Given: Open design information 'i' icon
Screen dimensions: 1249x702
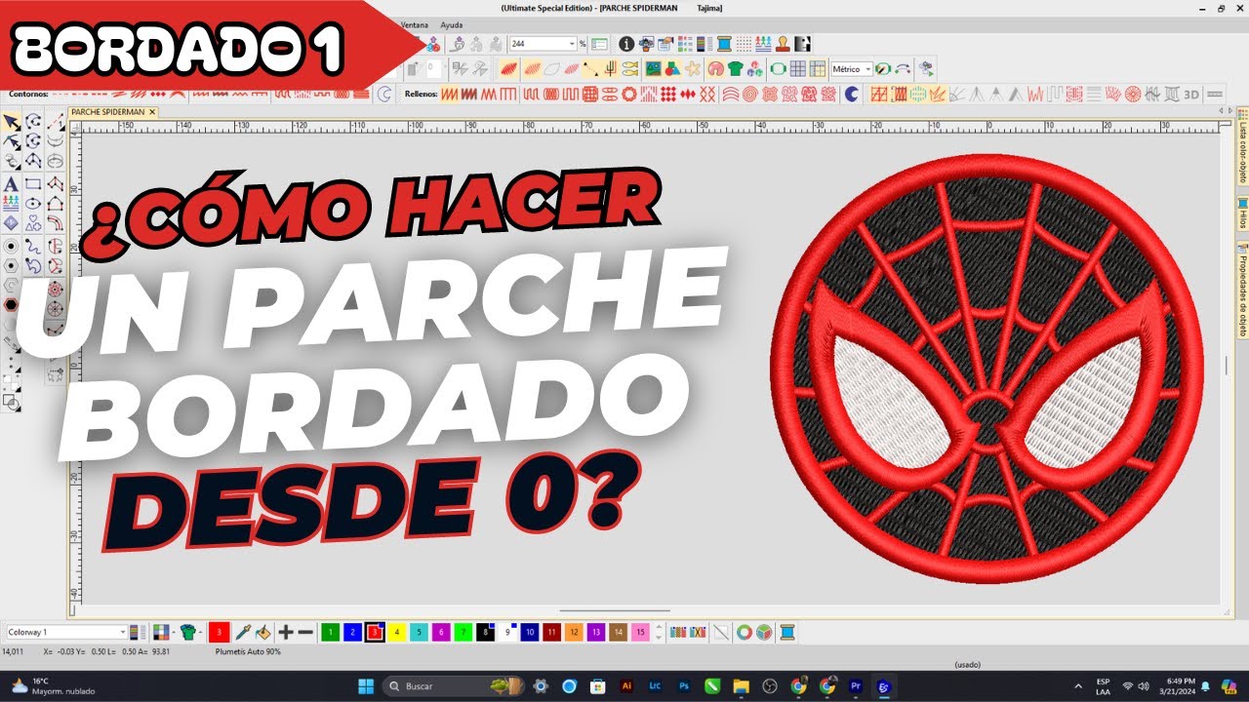Looking at the screenshot, I should tap(626, 44).
